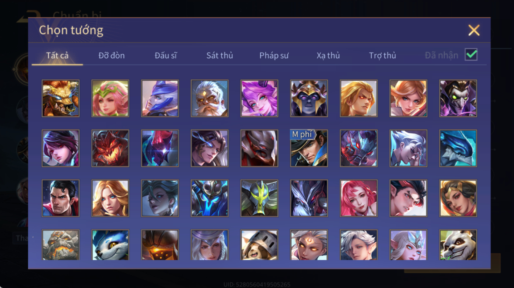Open the 'Sát thủ' tab
514x288 pixels.
pyautogui.click(x=219, y=55)
